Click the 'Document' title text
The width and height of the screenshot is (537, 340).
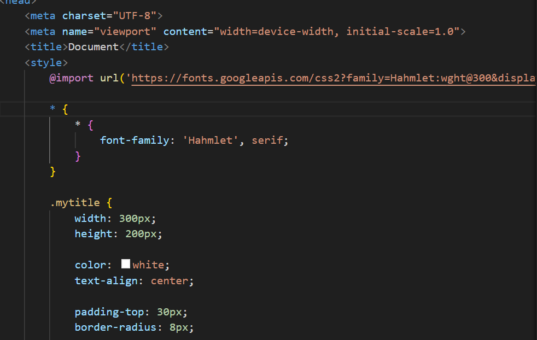coord(93,47)
